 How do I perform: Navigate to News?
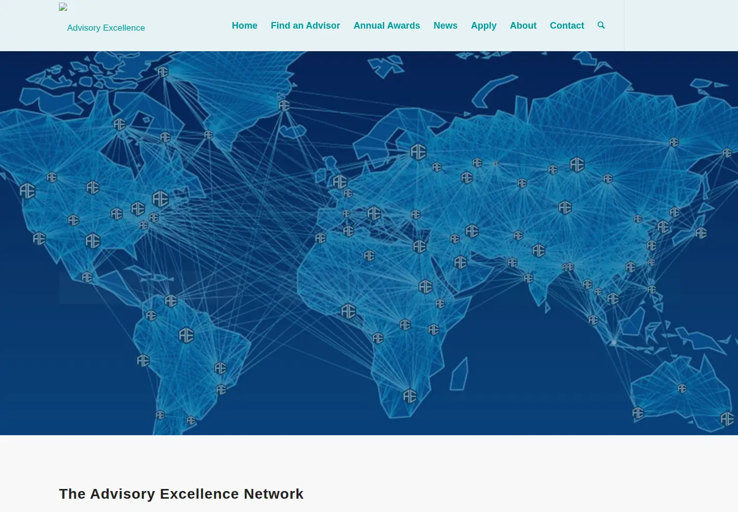pyautogui.click(x=445, y=26)
